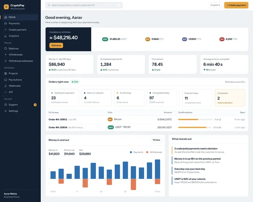Navigate to Webhooks page
This screenshot has width=253, height=202.
pos(20,86)
